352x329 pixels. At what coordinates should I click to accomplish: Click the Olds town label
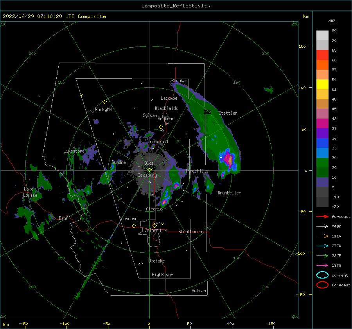(x=149, y=163)
